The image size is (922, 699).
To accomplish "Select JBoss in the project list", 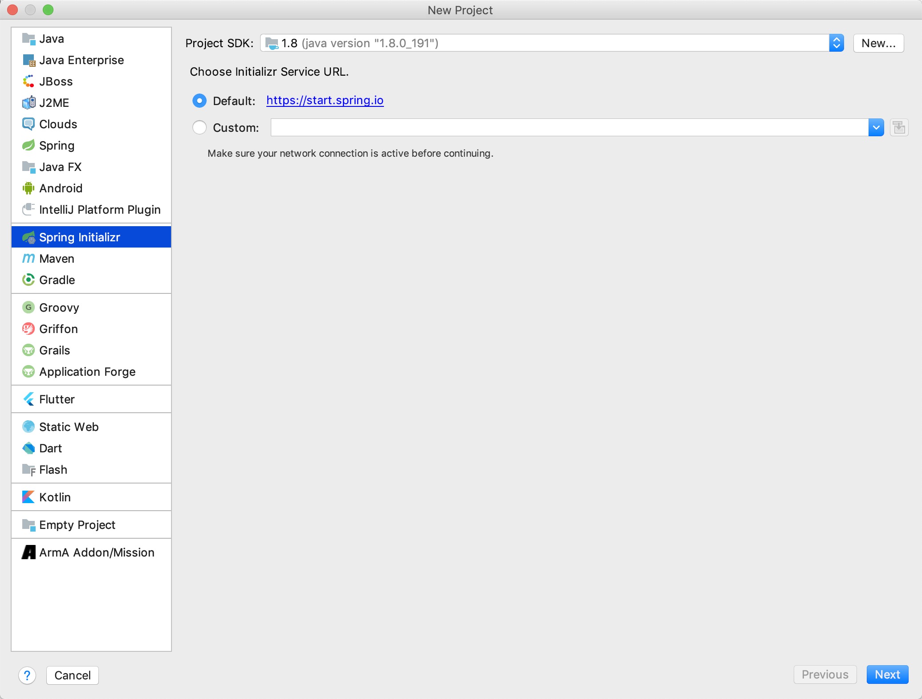I will pyautogui.click(x=91, y=81).
